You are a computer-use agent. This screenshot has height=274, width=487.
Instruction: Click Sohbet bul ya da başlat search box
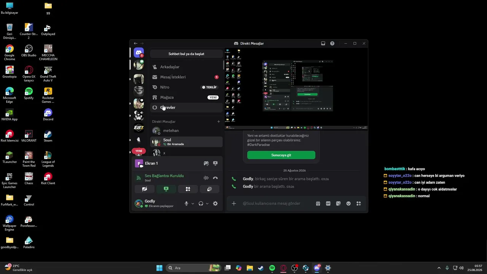pyautogui.click(x=186, y=54)
